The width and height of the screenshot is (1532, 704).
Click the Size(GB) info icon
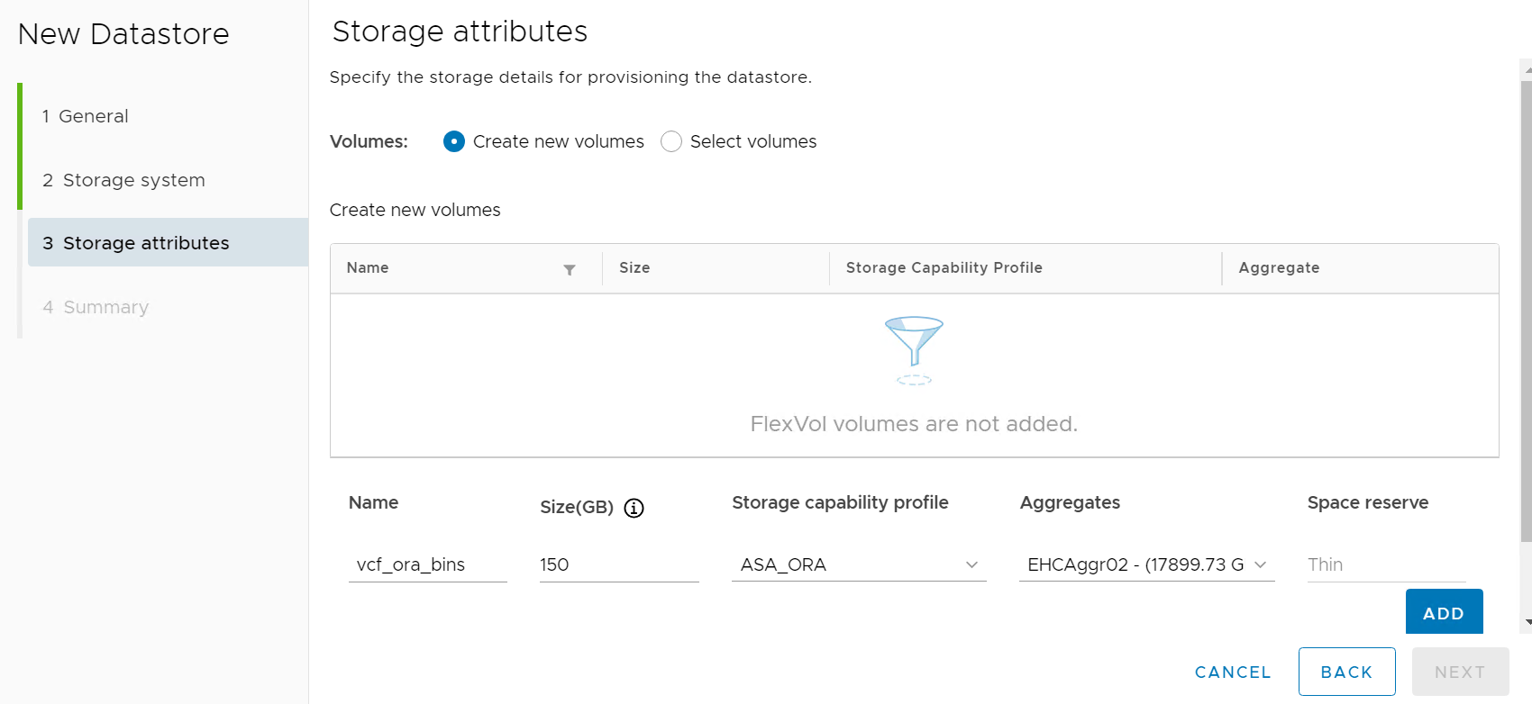point(634,508)
